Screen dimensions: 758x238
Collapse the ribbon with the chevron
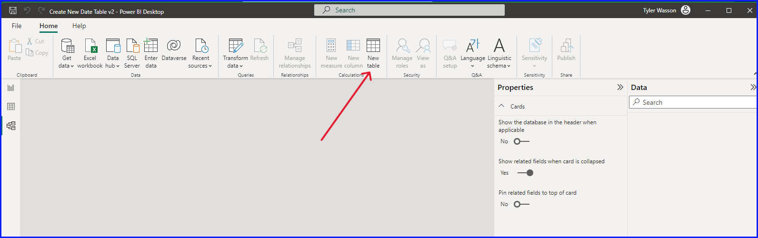click(756, 74)
